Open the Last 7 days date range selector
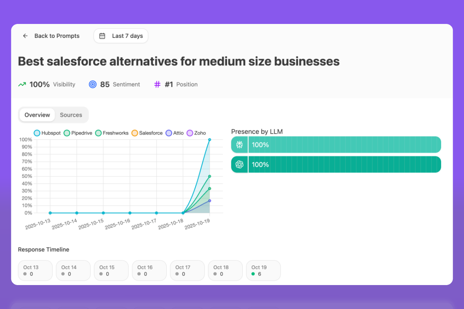This screenshot has height=309, width=464. [121, 36]
